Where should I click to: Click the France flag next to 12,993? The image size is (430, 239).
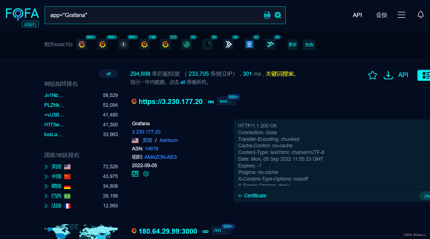point(67,206)
